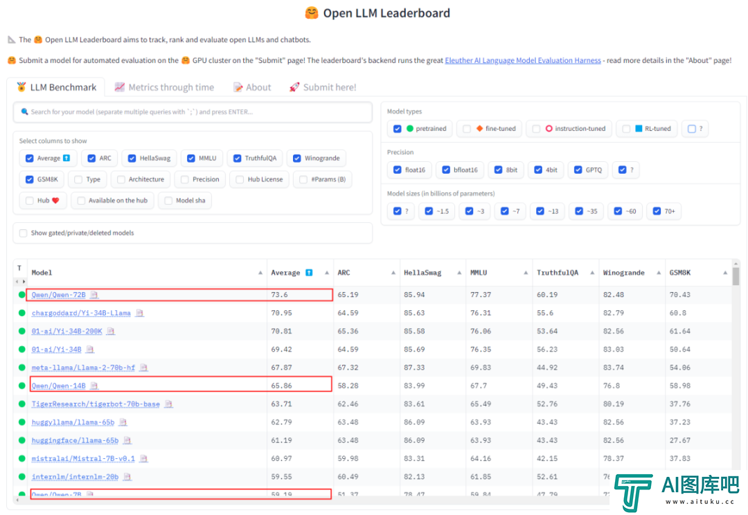Enable the #Params (B) column checkbox
This screenshot has width=748, height=515.
pyautogui.click(x=303, y=179)
